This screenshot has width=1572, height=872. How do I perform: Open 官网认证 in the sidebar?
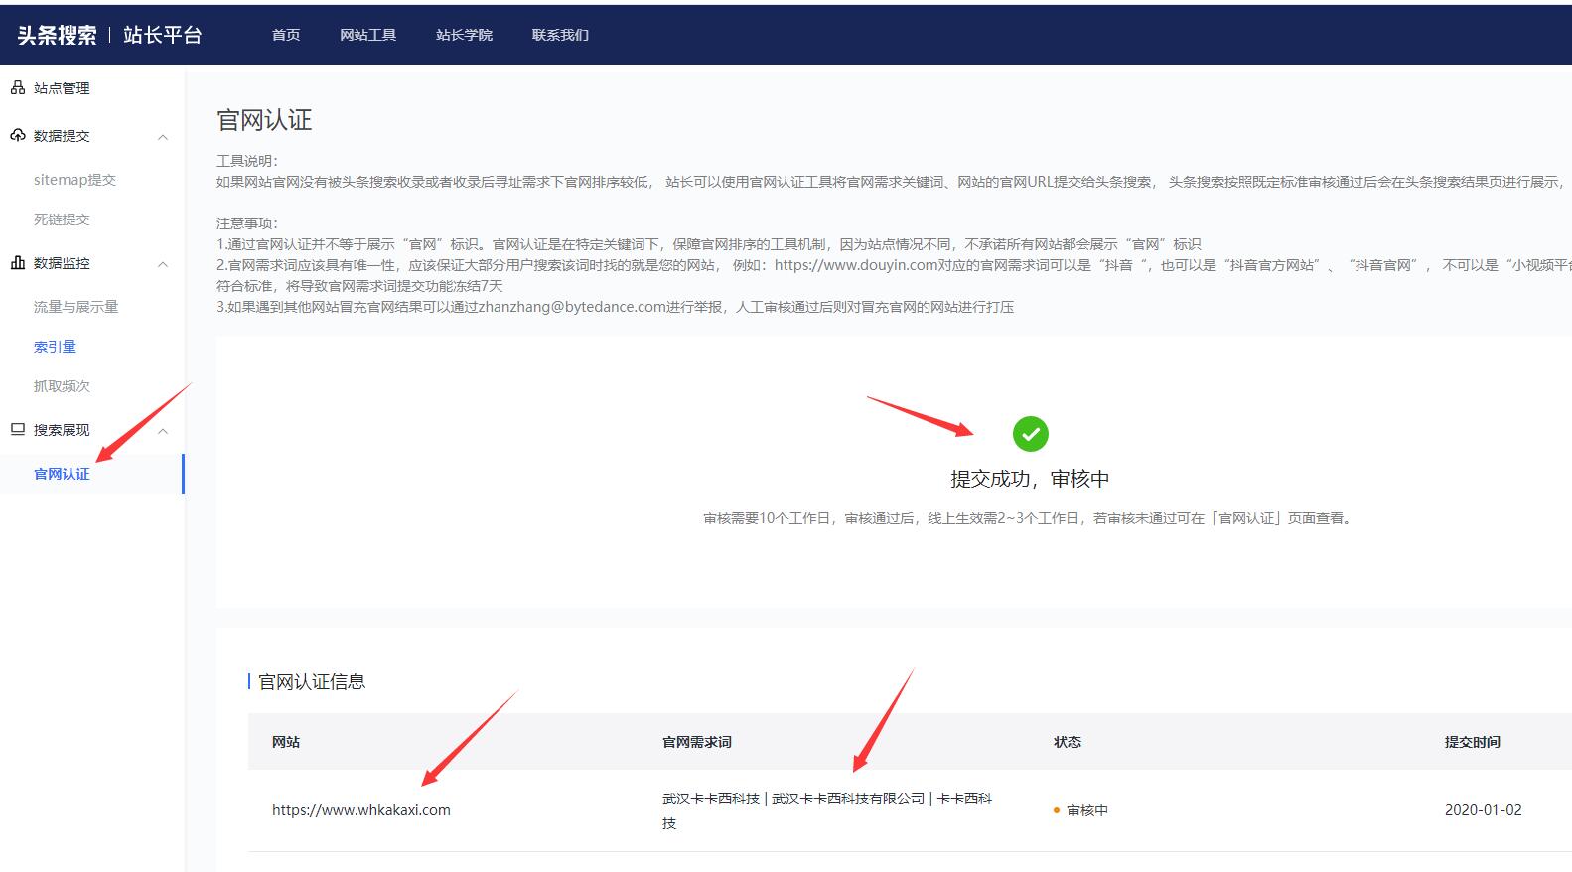tap(62, 474)
